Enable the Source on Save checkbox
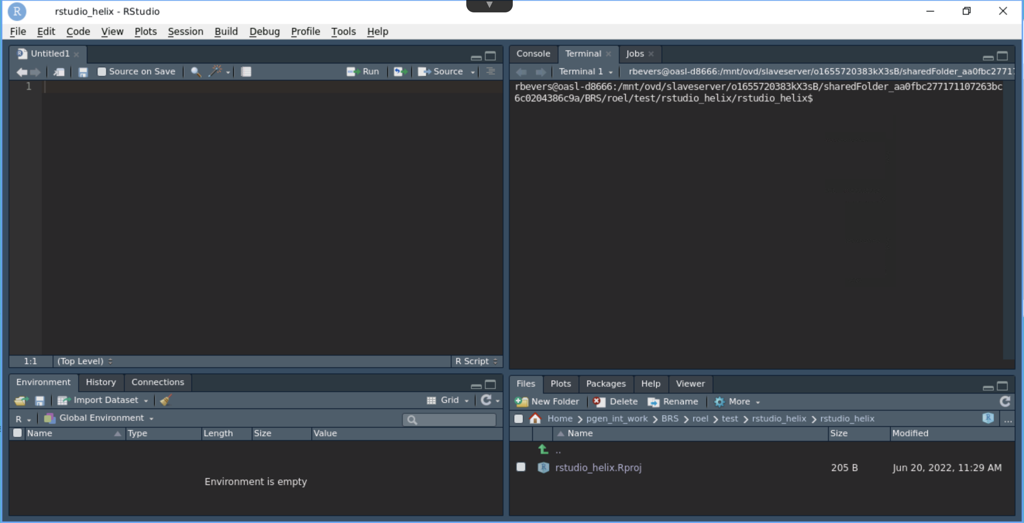 click(102, 72)
